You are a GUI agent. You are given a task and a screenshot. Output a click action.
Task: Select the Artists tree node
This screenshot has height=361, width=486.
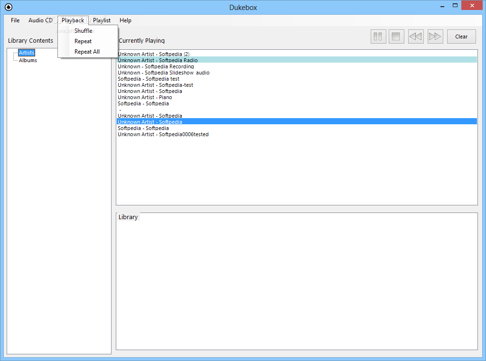click(x=27, y=53)
